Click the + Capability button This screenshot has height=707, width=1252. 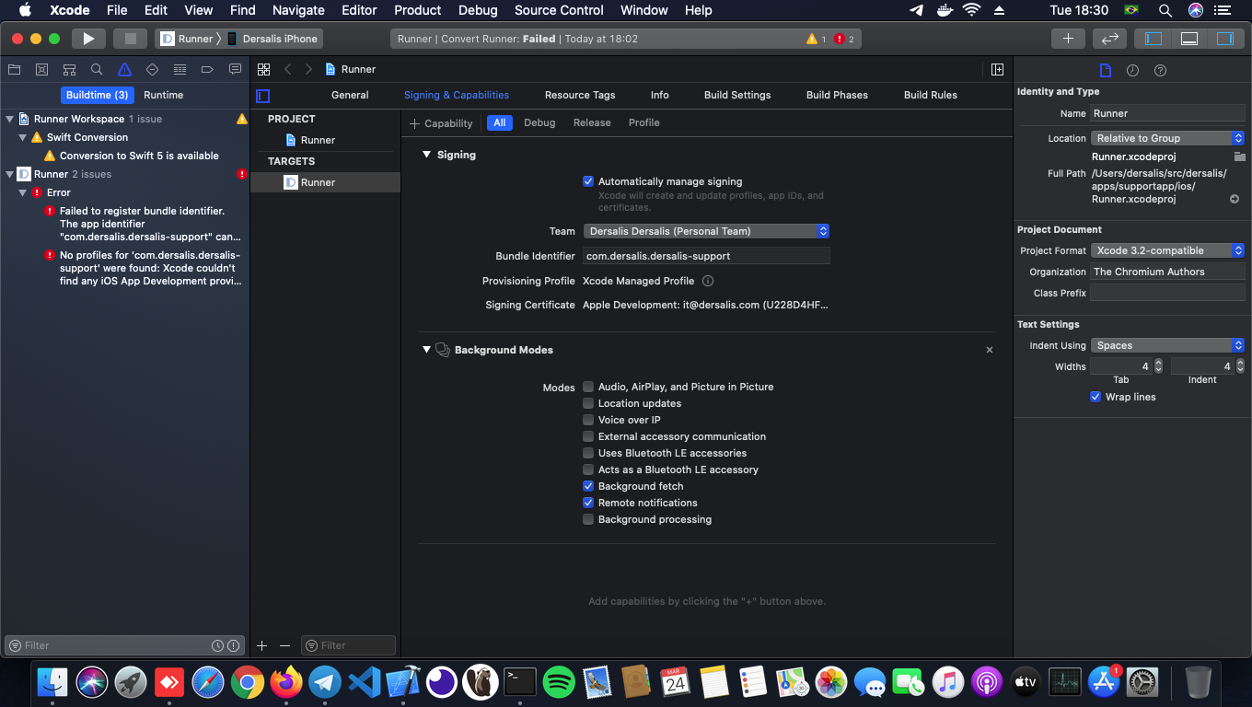[x=441, y=123]
